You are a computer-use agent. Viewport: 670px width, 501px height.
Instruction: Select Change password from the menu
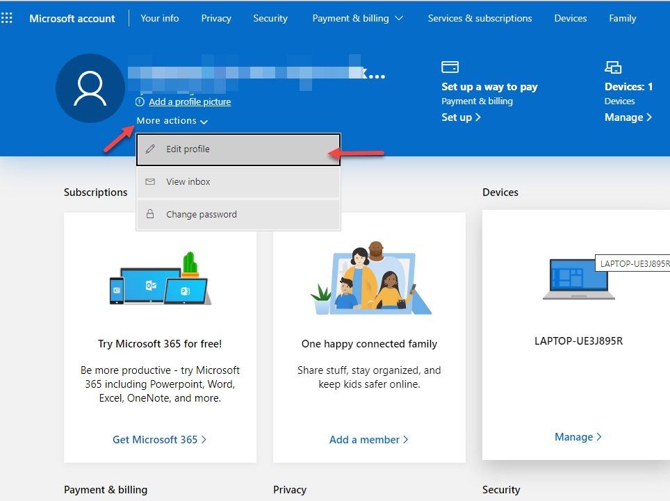coord(238,215)
